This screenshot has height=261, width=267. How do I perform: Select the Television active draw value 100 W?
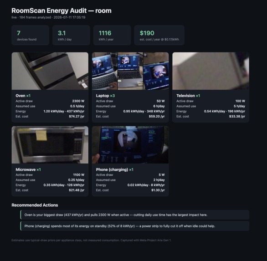pos(240,101)
